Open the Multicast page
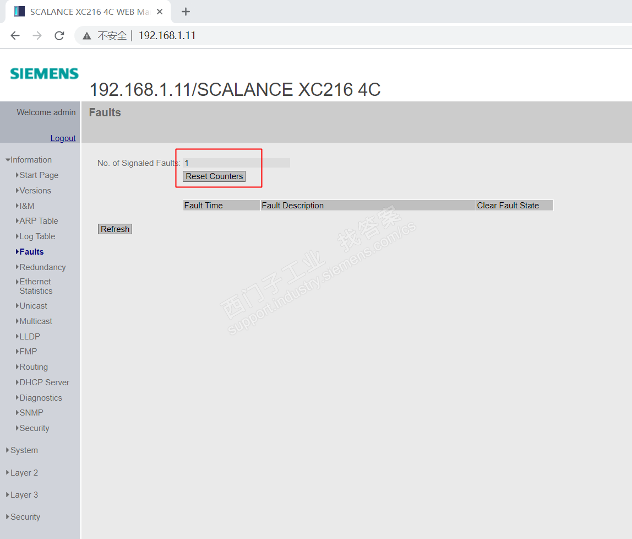Viewport: 632px width, 539px height. [x=35, y=321]
